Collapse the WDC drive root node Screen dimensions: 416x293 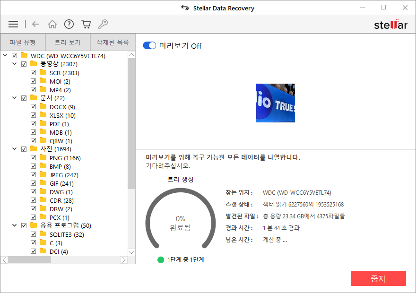(5, 55)
